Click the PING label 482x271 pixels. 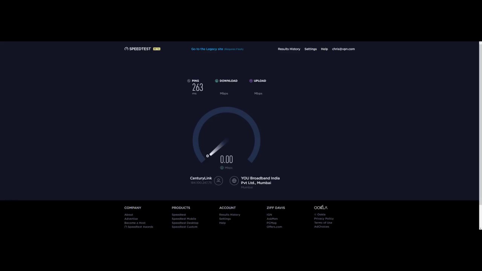point(195,81)
